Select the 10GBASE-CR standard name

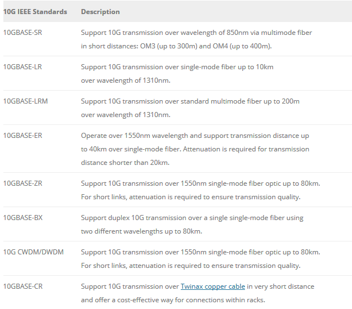click(23, 286)
